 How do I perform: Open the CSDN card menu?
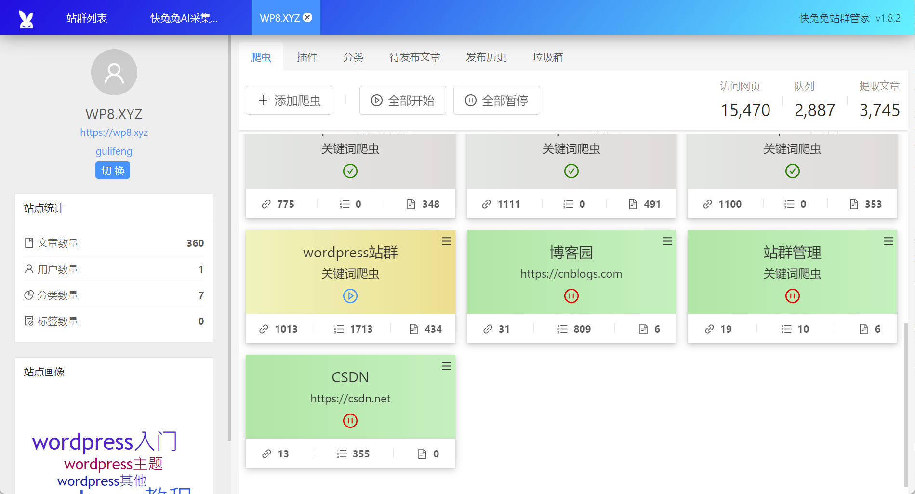pos(446,366)
